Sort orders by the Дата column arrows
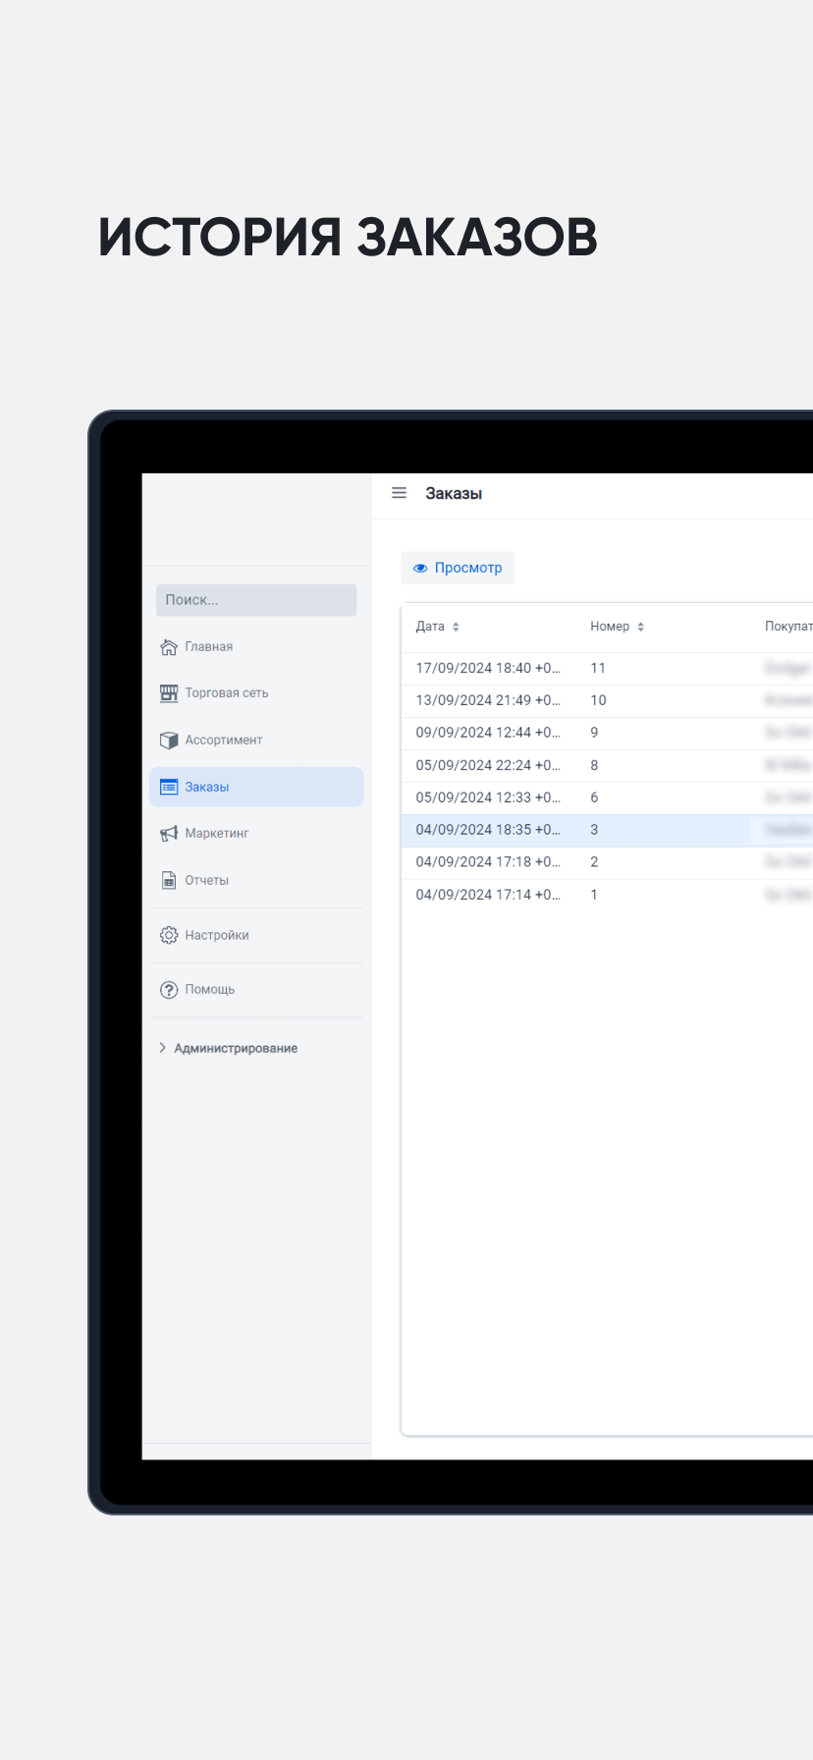This screenshot has height=1760, width=813. click(x=456, y=627)
